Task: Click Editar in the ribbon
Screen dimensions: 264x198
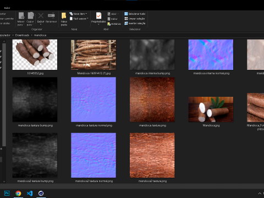Action: click(x=112, y=19)
